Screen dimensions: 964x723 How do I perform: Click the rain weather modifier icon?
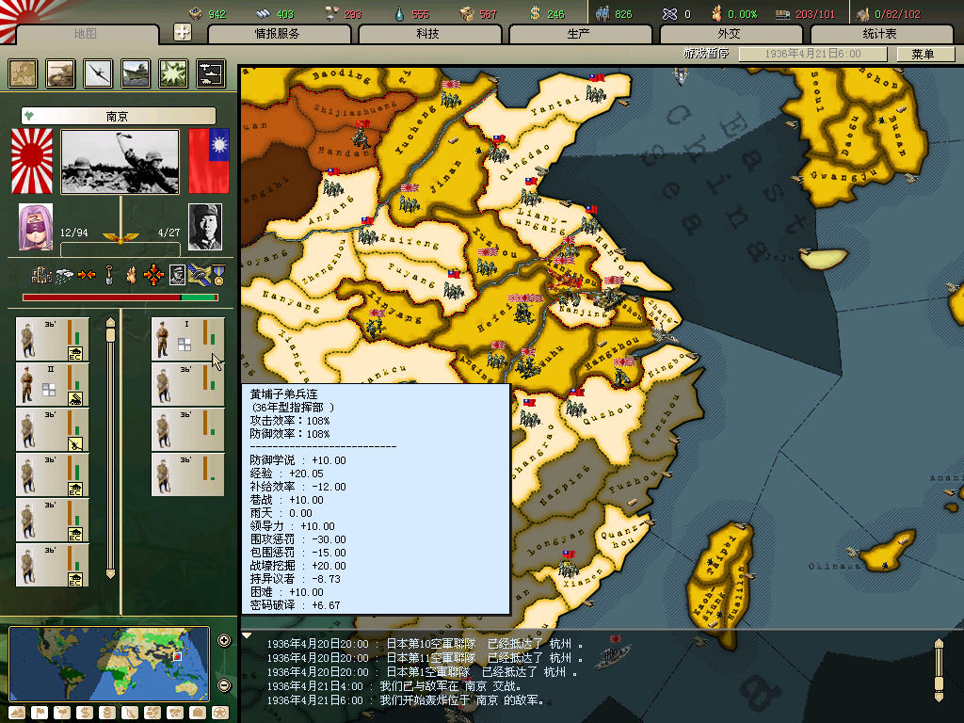64,276
